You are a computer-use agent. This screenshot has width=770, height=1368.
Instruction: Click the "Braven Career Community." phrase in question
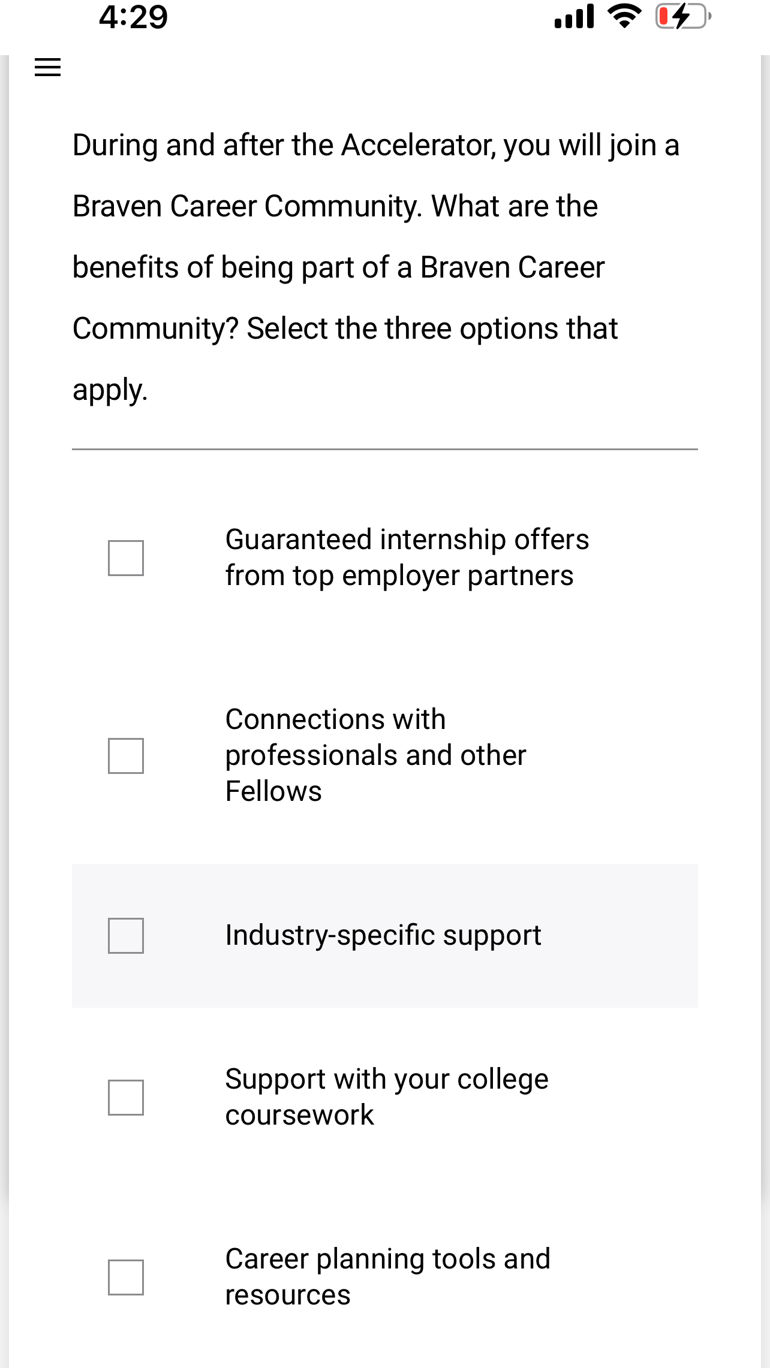(x=247, y=207)
